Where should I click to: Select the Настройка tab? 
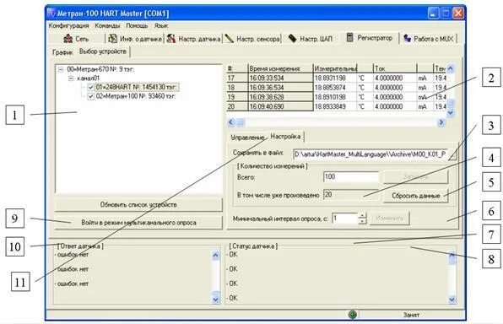click(x=285, y=137)
